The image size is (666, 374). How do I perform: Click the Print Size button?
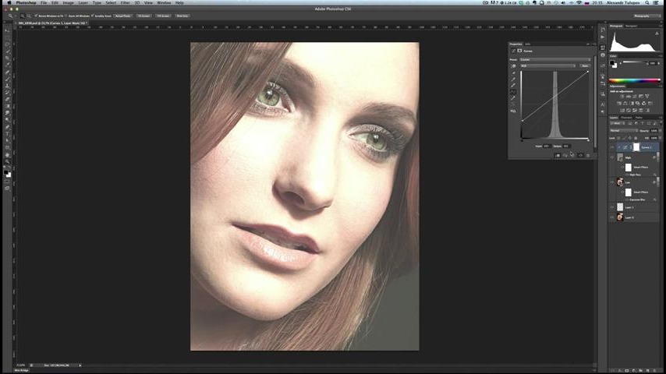click(x=182, y=16)
